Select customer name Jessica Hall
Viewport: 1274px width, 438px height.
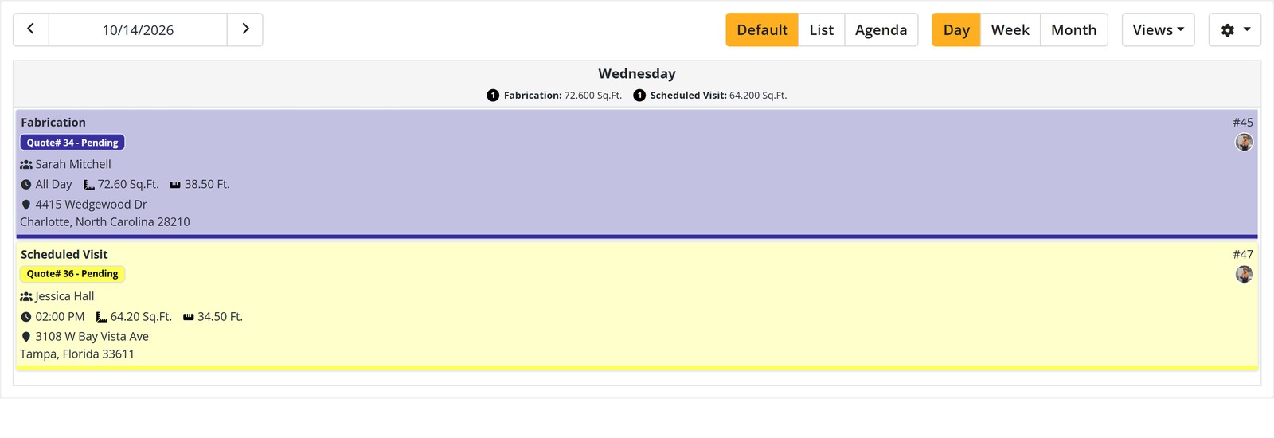click(64, 296)
